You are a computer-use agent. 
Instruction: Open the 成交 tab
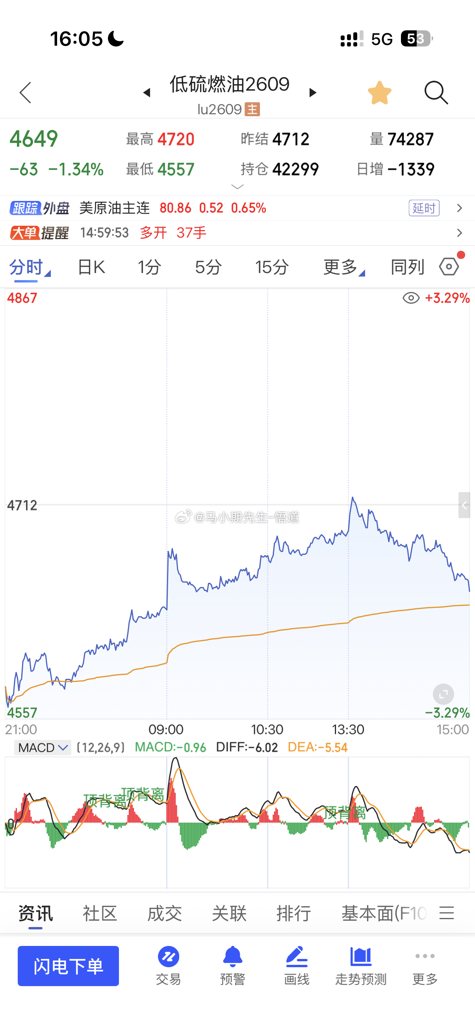click(164, 914)
